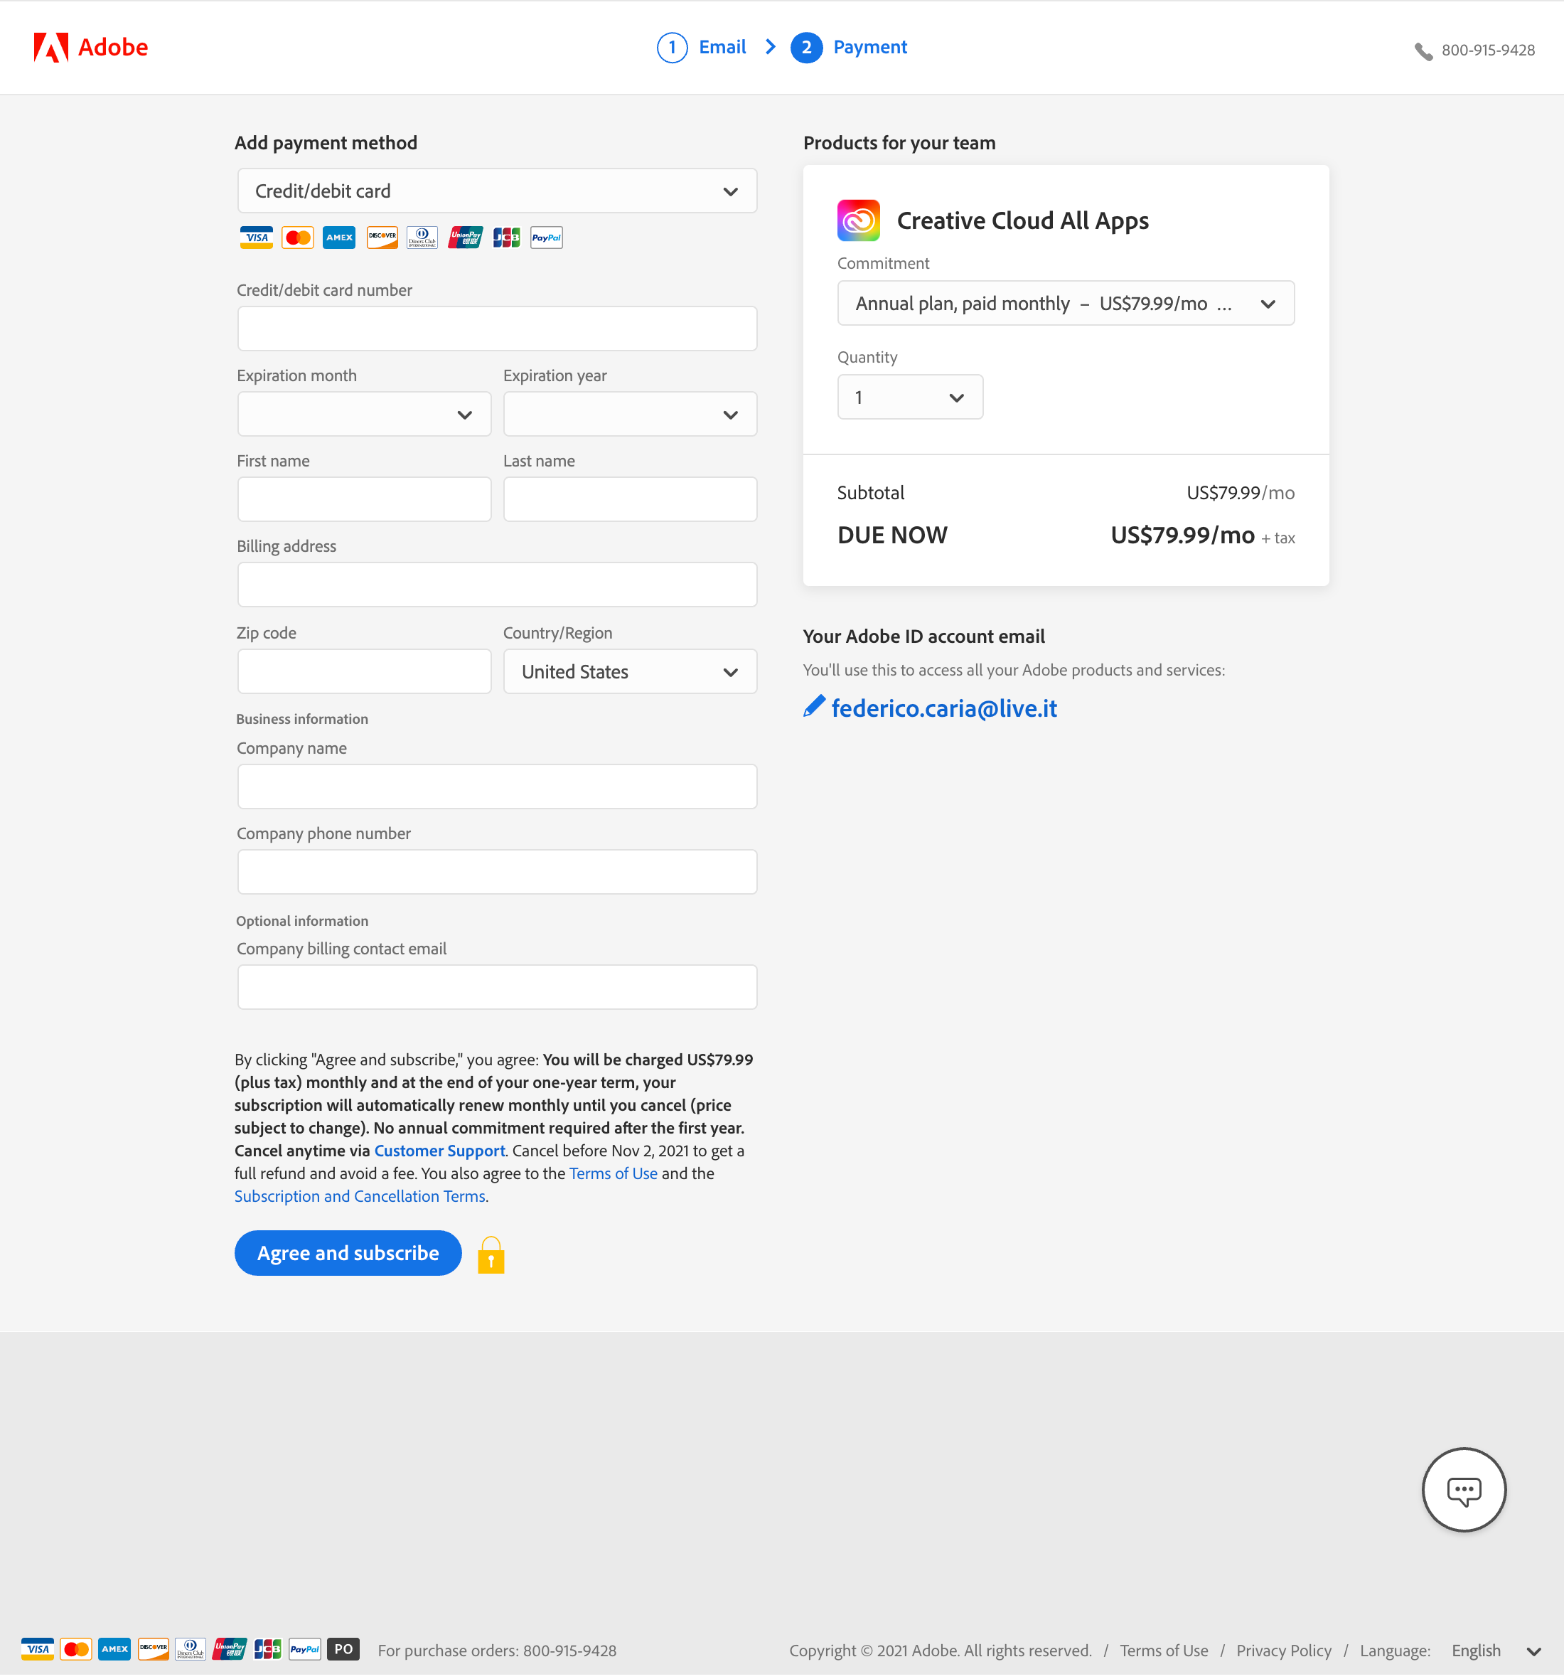The height and width of the screenshot is (1679, 1564).
Task: Click the Discover card icon
Action: tap(382, 238)
